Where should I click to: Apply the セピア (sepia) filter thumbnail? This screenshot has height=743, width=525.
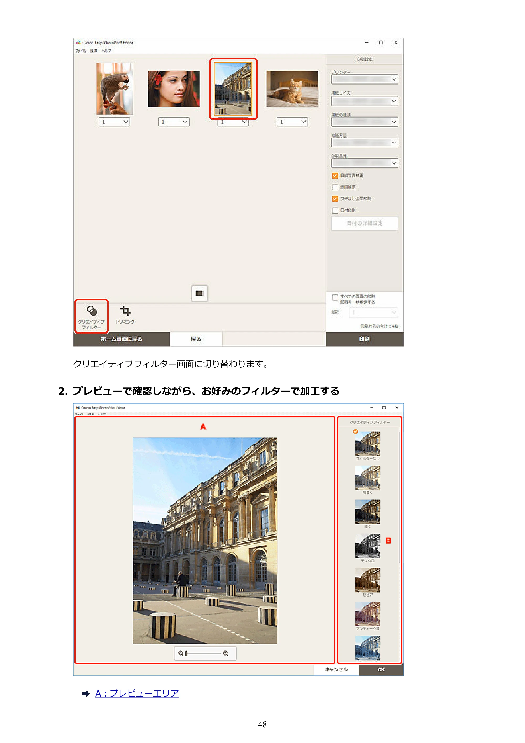367,580
